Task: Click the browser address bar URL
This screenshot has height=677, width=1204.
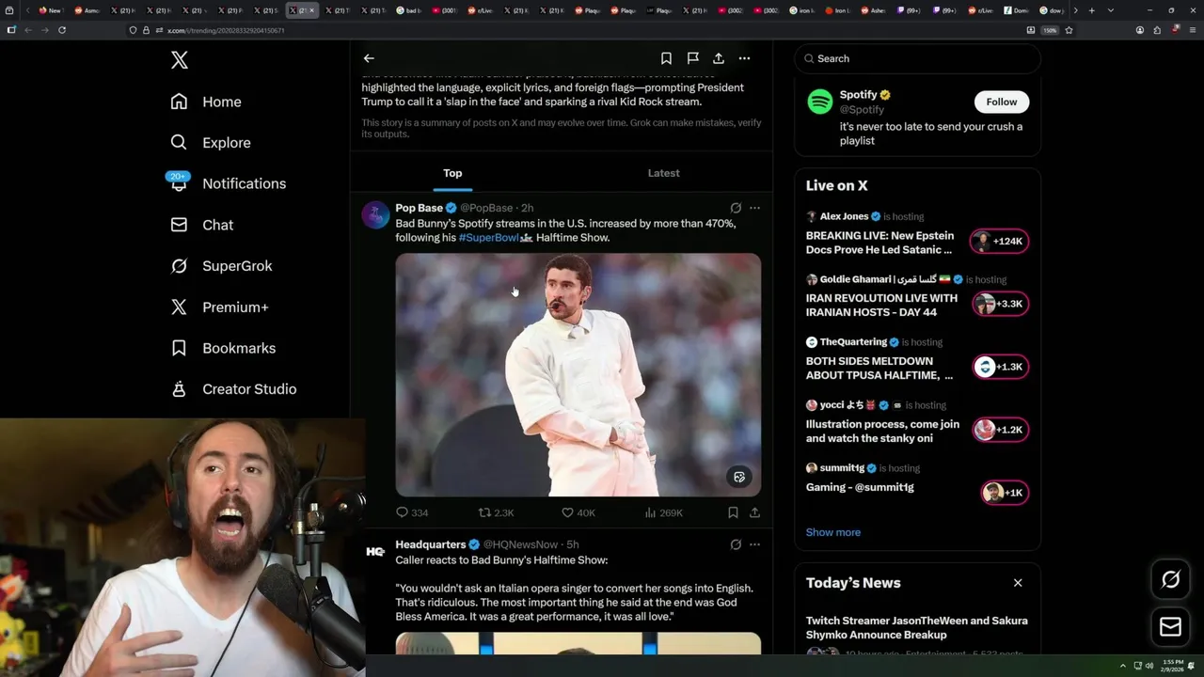Action: coord(226,30)
